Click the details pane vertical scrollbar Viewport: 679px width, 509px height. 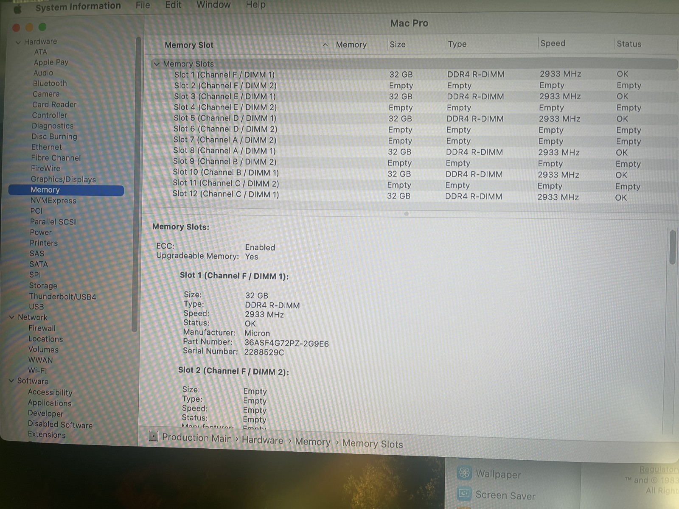click(673, 248)
